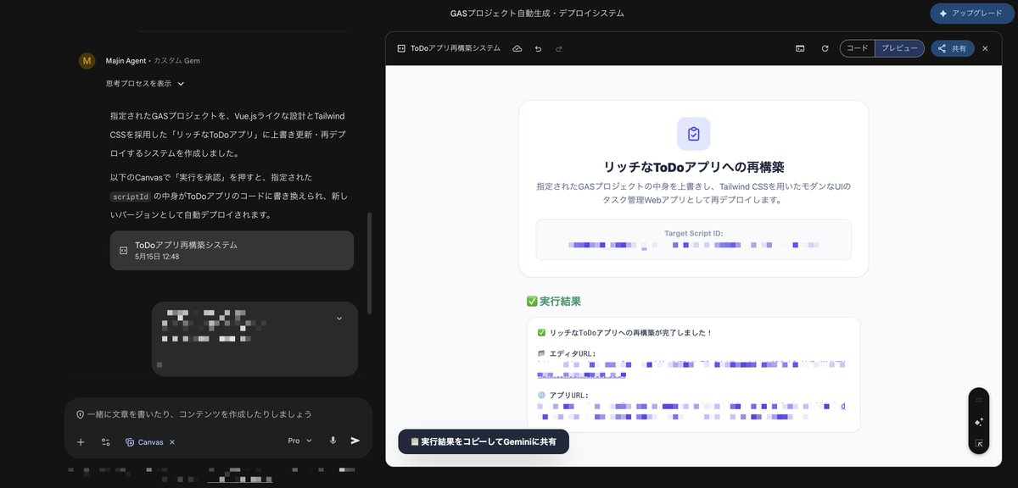Click the blurred アプリURL link

click(691, 411)
